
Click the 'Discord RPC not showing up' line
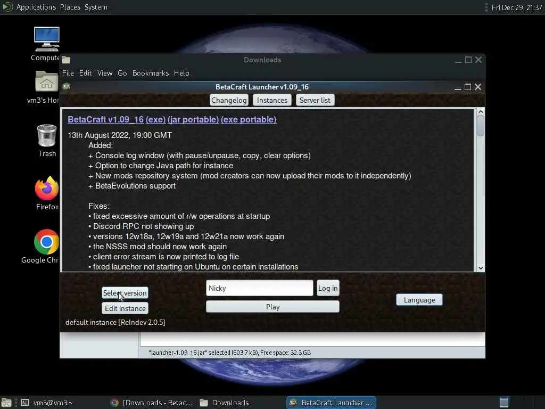141,226
